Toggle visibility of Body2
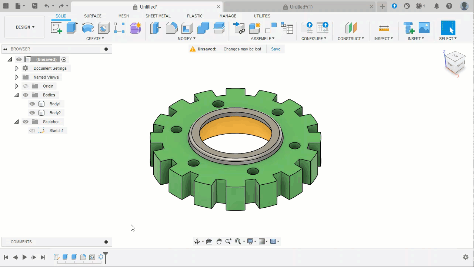 [x=32, y=113]
